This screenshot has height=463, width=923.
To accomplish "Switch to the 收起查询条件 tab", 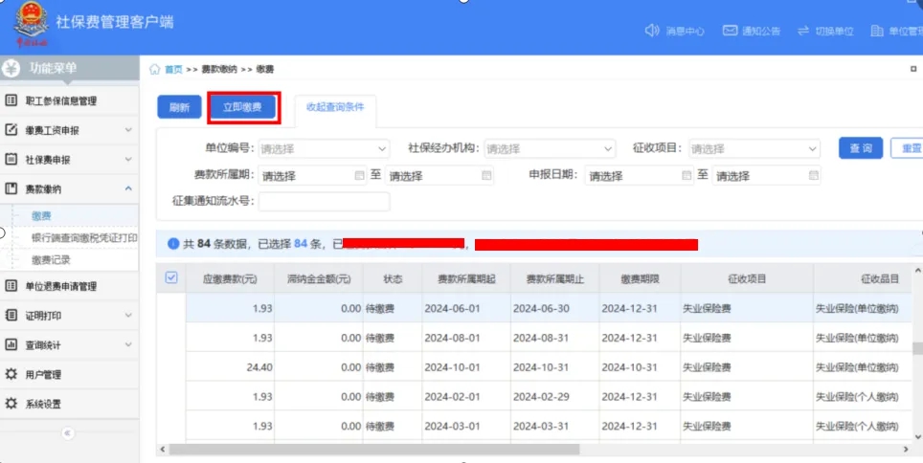I will click(335, 107).
